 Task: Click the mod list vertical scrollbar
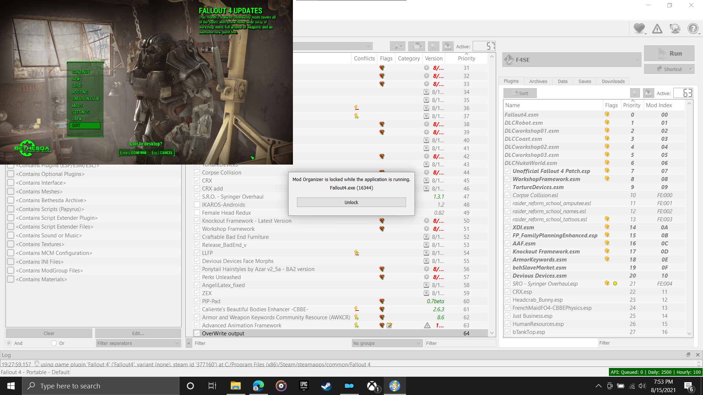492,195
